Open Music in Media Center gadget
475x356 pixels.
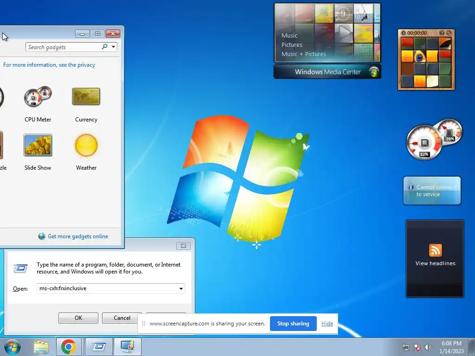coord(289,35)
